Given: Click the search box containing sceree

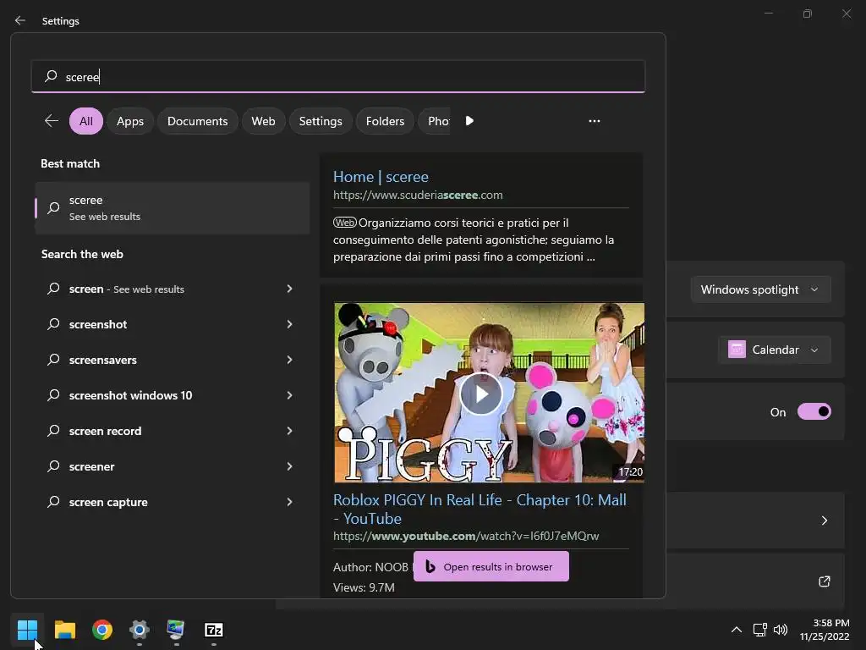Looking at the screenshot, I should [x=338, y=76].
